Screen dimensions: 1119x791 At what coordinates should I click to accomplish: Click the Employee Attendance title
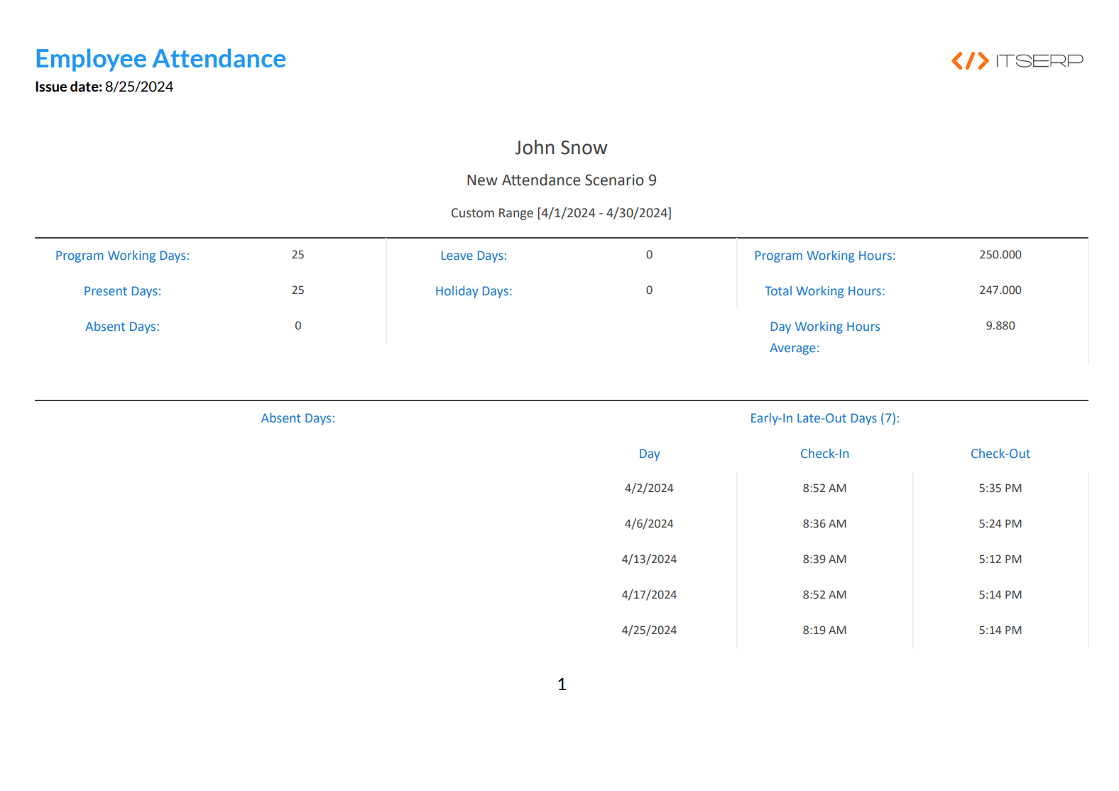(x=160, y=59)
